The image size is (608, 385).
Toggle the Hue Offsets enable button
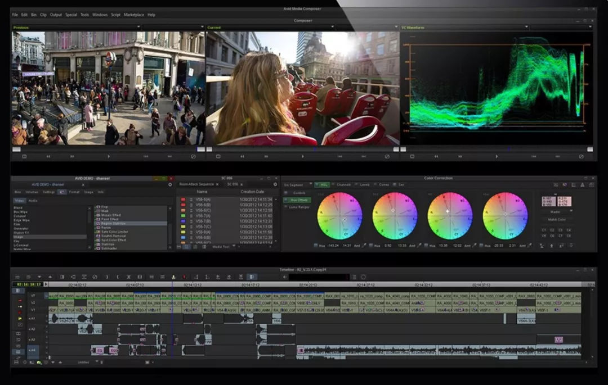286,200
